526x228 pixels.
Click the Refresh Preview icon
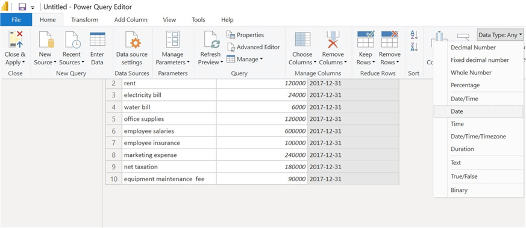(211, 40)
